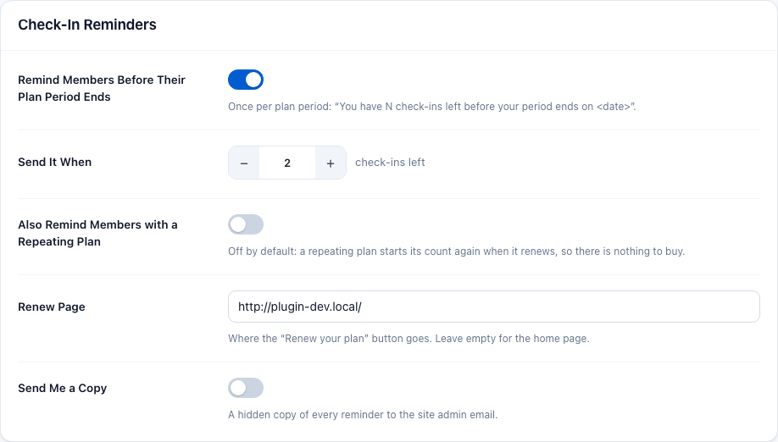This screenshot has width=778, height=442.
Task: Click the Once per plan period description
Action: point(432,107)
